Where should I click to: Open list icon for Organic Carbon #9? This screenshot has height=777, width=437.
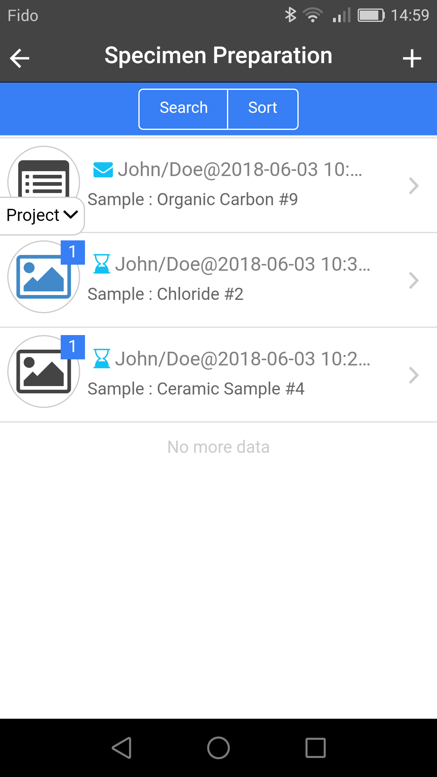coord(44,178)
